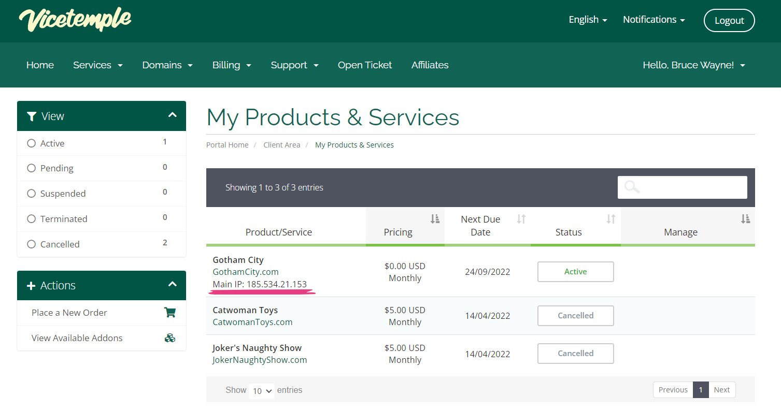The height and width of the screenshot is (411, 781).
Task: Sort by Pricing column sort icon
Action: [435, 219]
